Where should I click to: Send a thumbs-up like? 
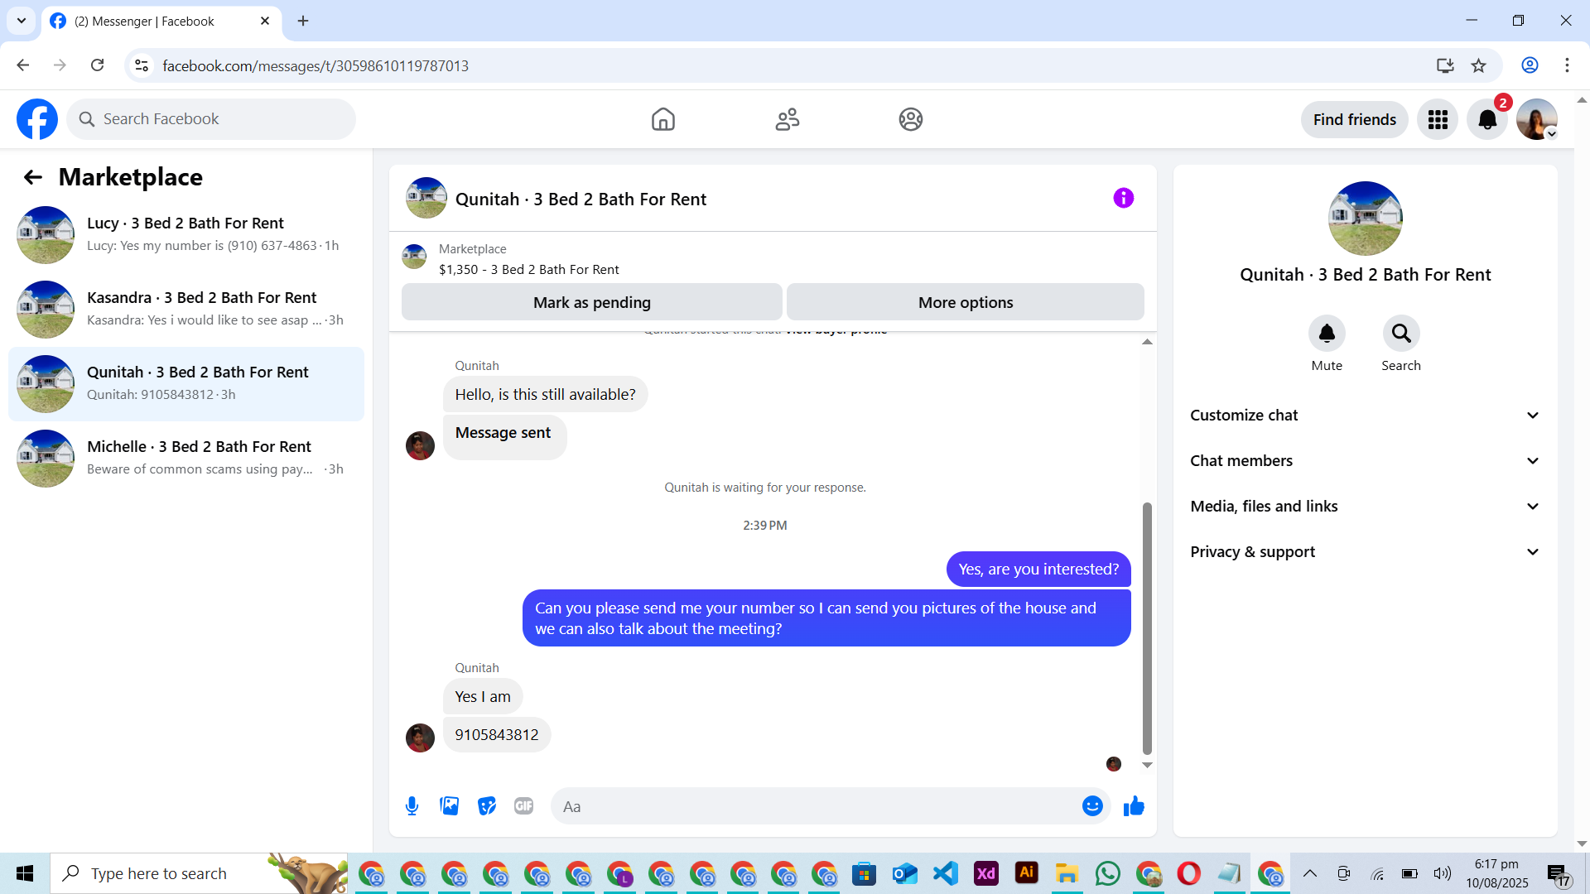coord(1134,805)
